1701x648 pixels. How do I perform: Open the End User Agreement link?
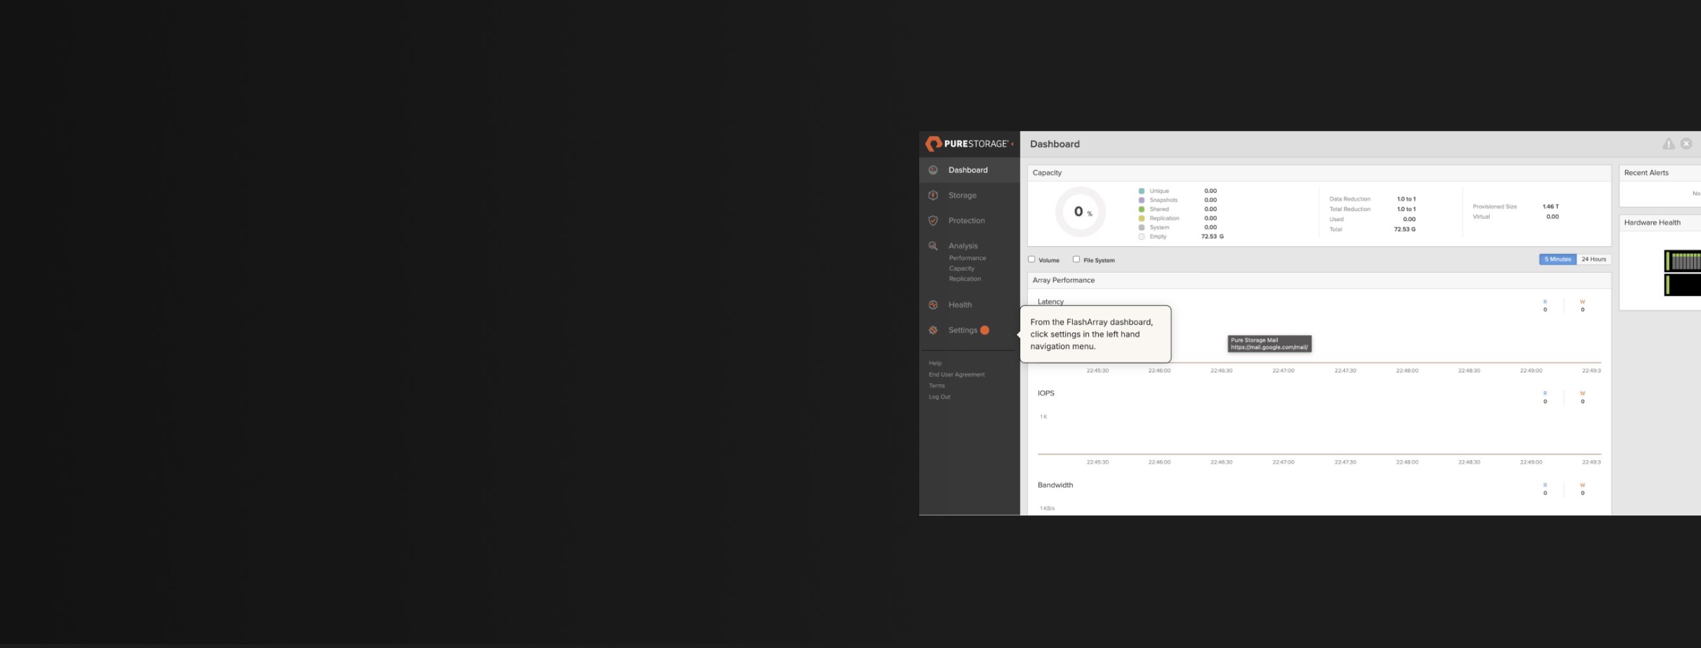tap(956, 375)
